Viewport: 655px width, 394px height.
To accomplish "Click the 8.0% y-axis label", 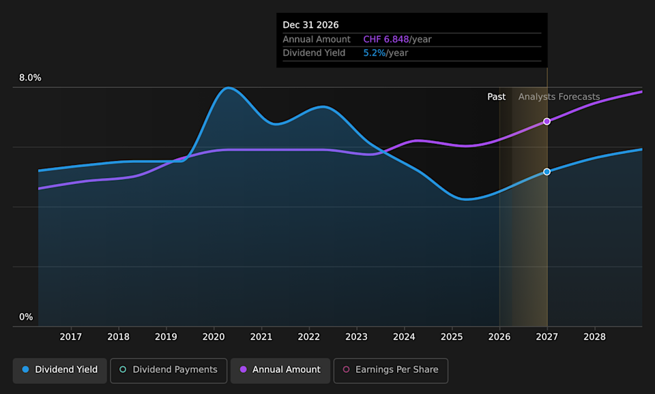I will point(30,78).
